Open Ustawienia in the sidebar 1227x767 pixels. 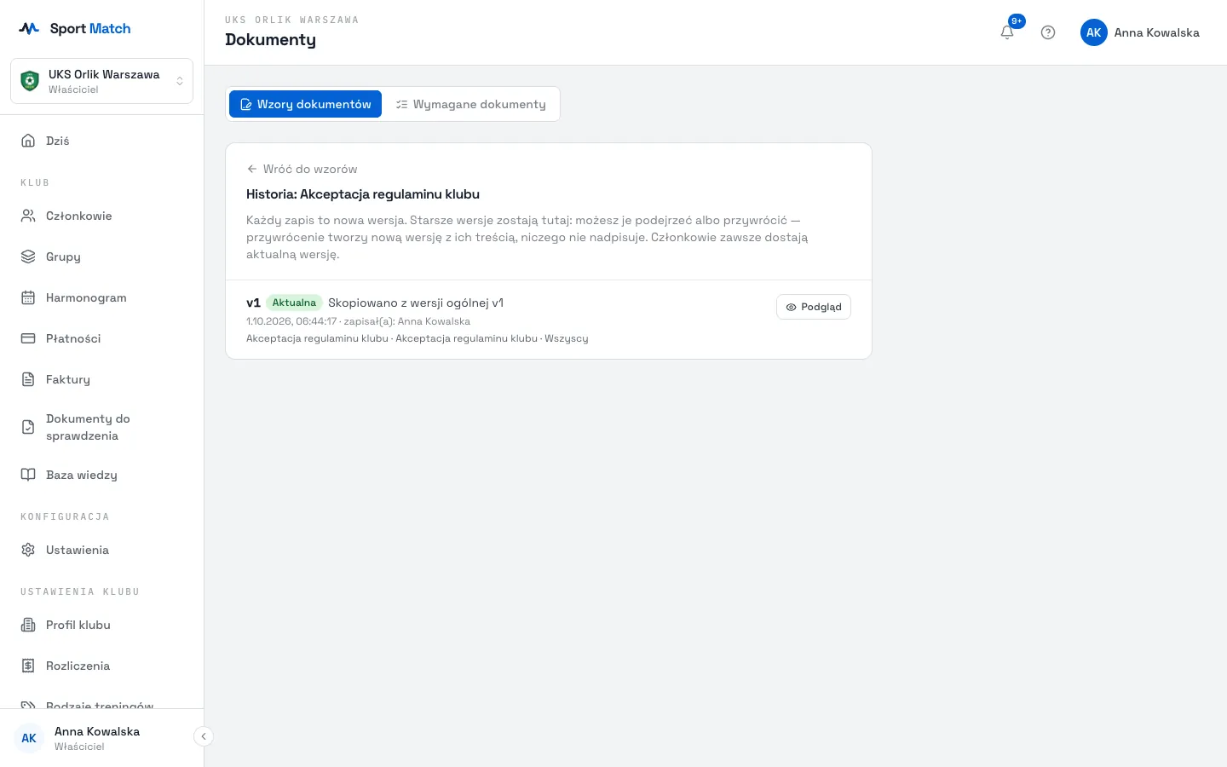(x=101, y=550)
